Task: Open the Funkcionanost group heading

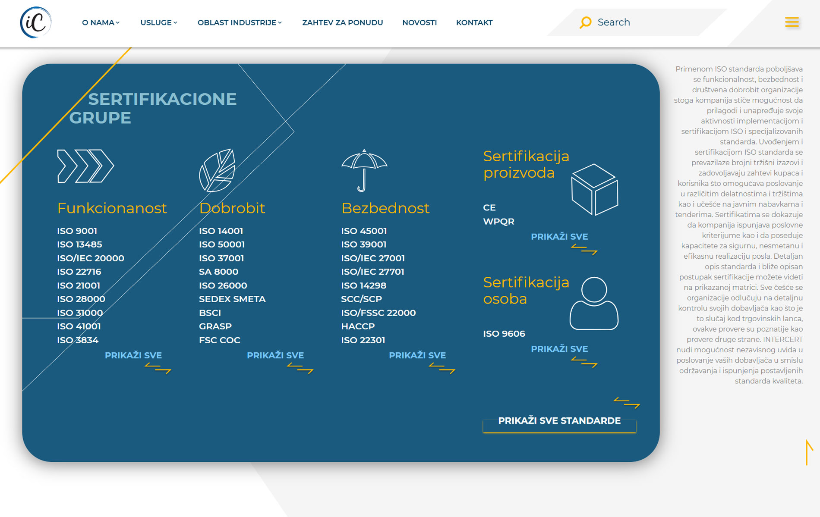Action: 112,208
